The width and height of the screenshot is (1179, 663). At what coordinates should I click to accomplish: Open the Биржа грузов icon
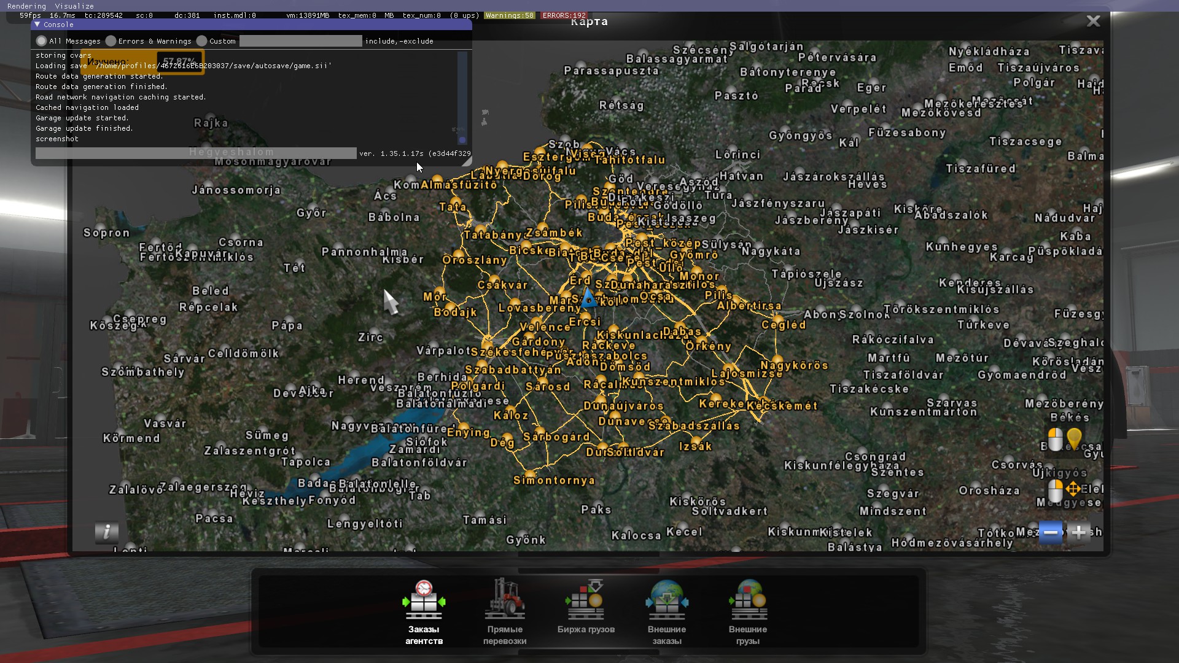tap(586, 599)
